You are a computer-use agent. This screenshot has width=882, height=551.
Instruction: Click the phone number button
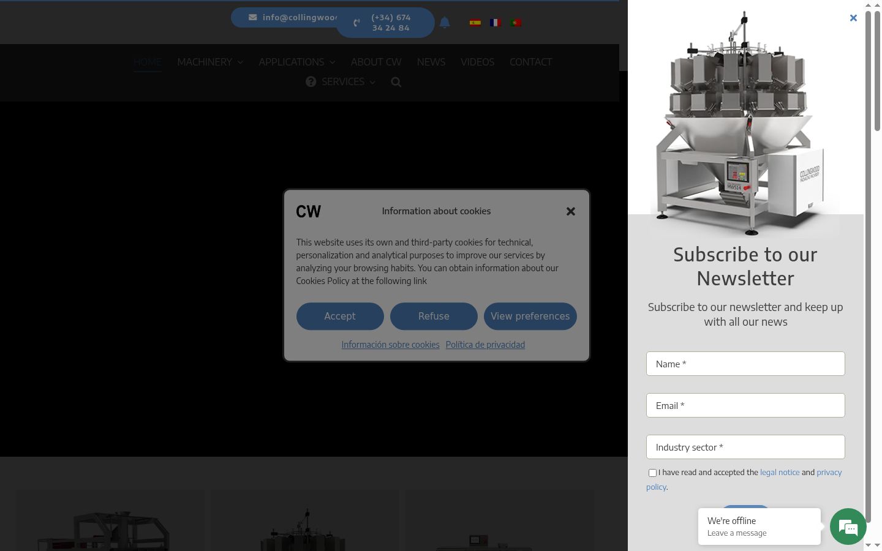385,23
